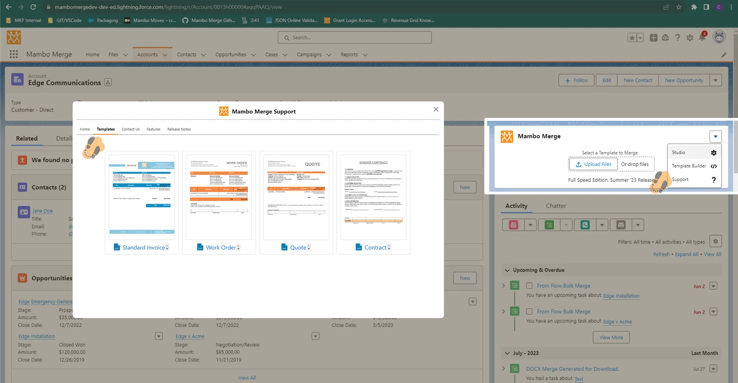Check the second From Flow Bulk Merge task checkbox
The width and height of the screenshot is (738, 383).
[529, 312]
